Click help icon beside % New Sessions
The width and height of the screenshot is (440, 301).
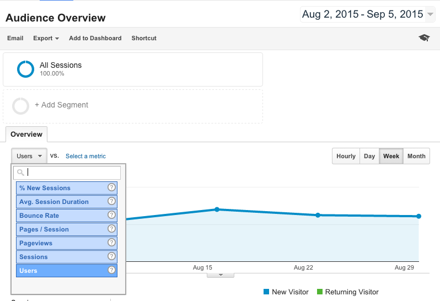pyautogui.click(x=111, y=188)
